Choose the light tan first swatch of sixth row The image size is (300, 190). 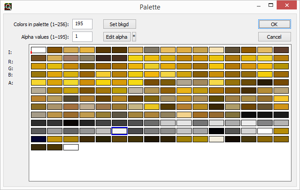point(39,90)
